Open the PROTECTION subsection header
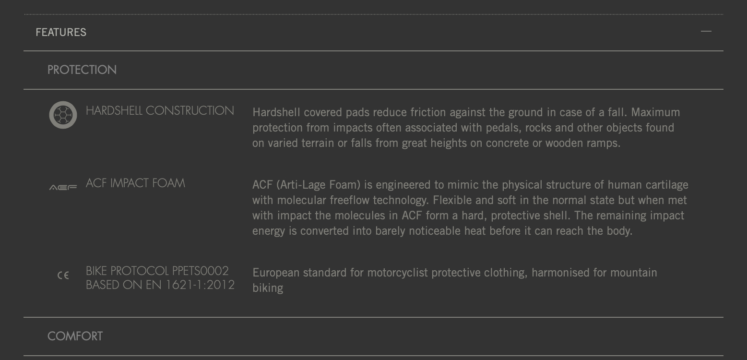 point(82,70)
